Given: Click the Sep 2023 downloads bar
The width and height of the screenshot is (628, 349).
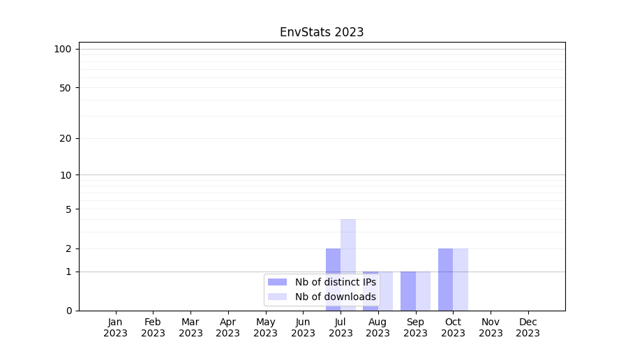Looking at the screenshot, I should click(x=423, y=290).
